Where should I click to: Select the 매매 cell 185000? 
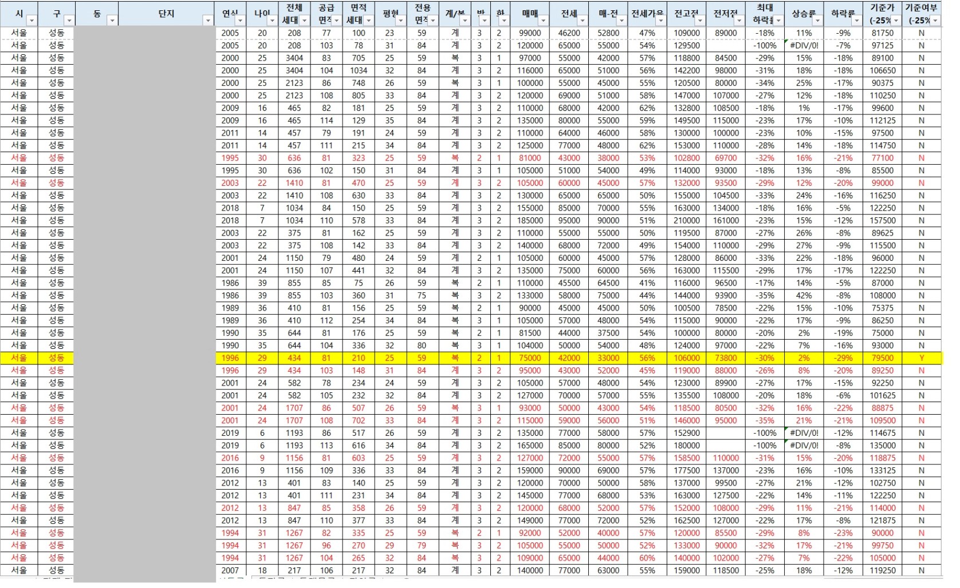pyautogui.click(x=530, y=220)
